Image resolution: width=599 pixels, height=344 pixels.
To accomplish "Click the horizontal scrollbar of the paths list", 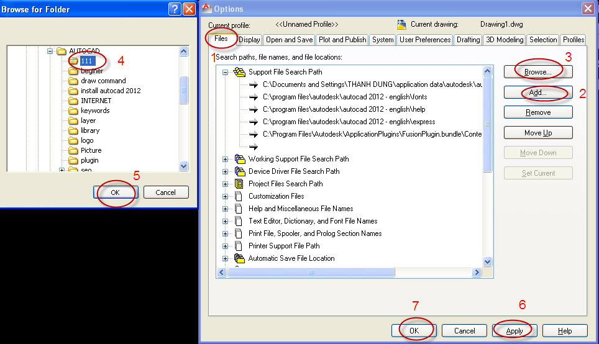I will (x=311, y=272).
